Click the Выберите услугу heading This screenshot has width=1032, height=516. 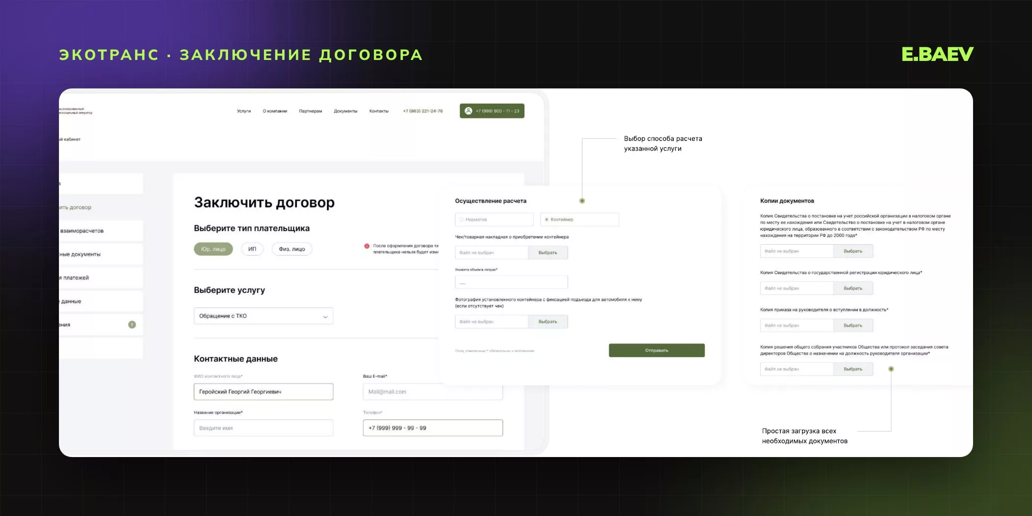coord(229,290)
